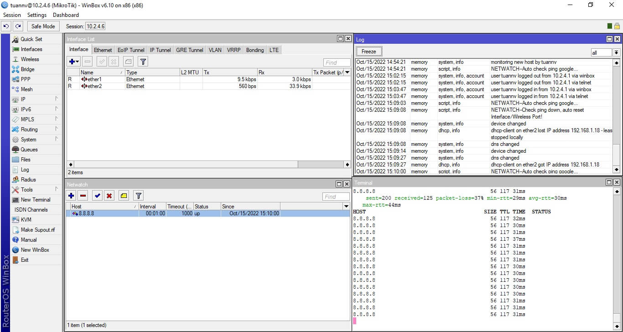Open Radius from the sidebar
This screenshot has width=623, height=332.
(x=28, y=180)
